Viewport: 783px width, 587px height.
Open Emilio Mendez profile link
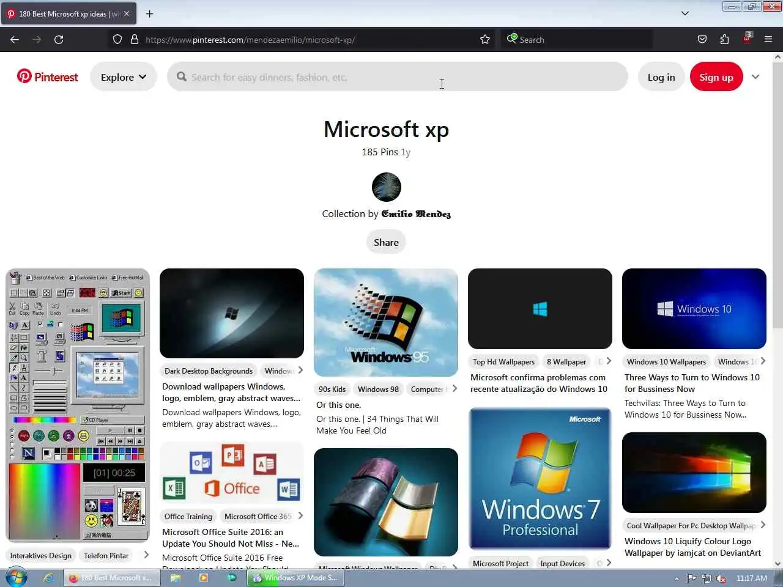click(x=416, y=214)
